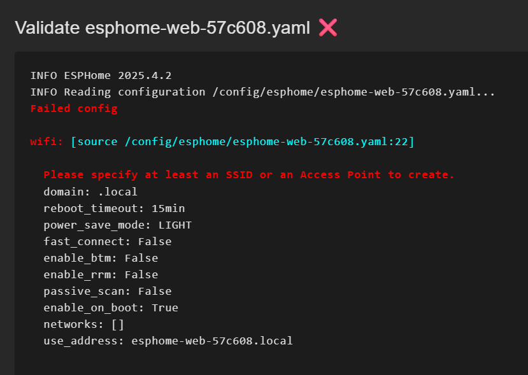Screen dimensions: 528x375
Task: Click the 15min reboot timeout value
Action: tap(168, 208)
